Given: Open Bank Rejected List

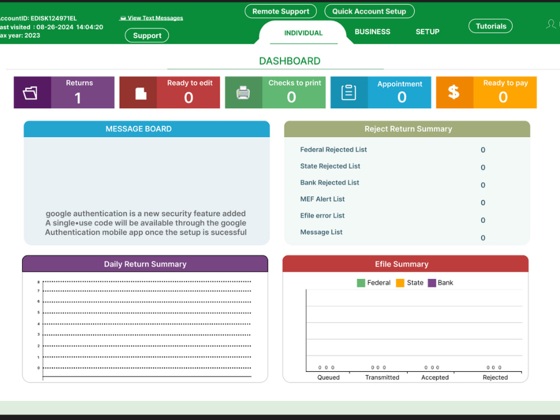Looking at the screenshot, I should coord(330,183).
